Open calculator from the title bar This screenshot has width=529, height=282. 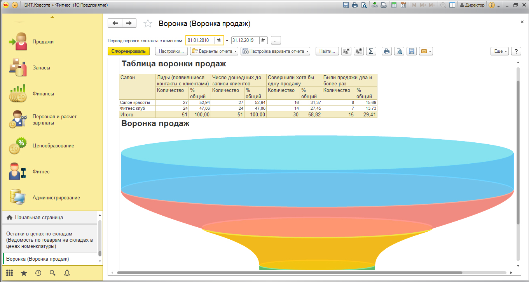tap(394, 5)
